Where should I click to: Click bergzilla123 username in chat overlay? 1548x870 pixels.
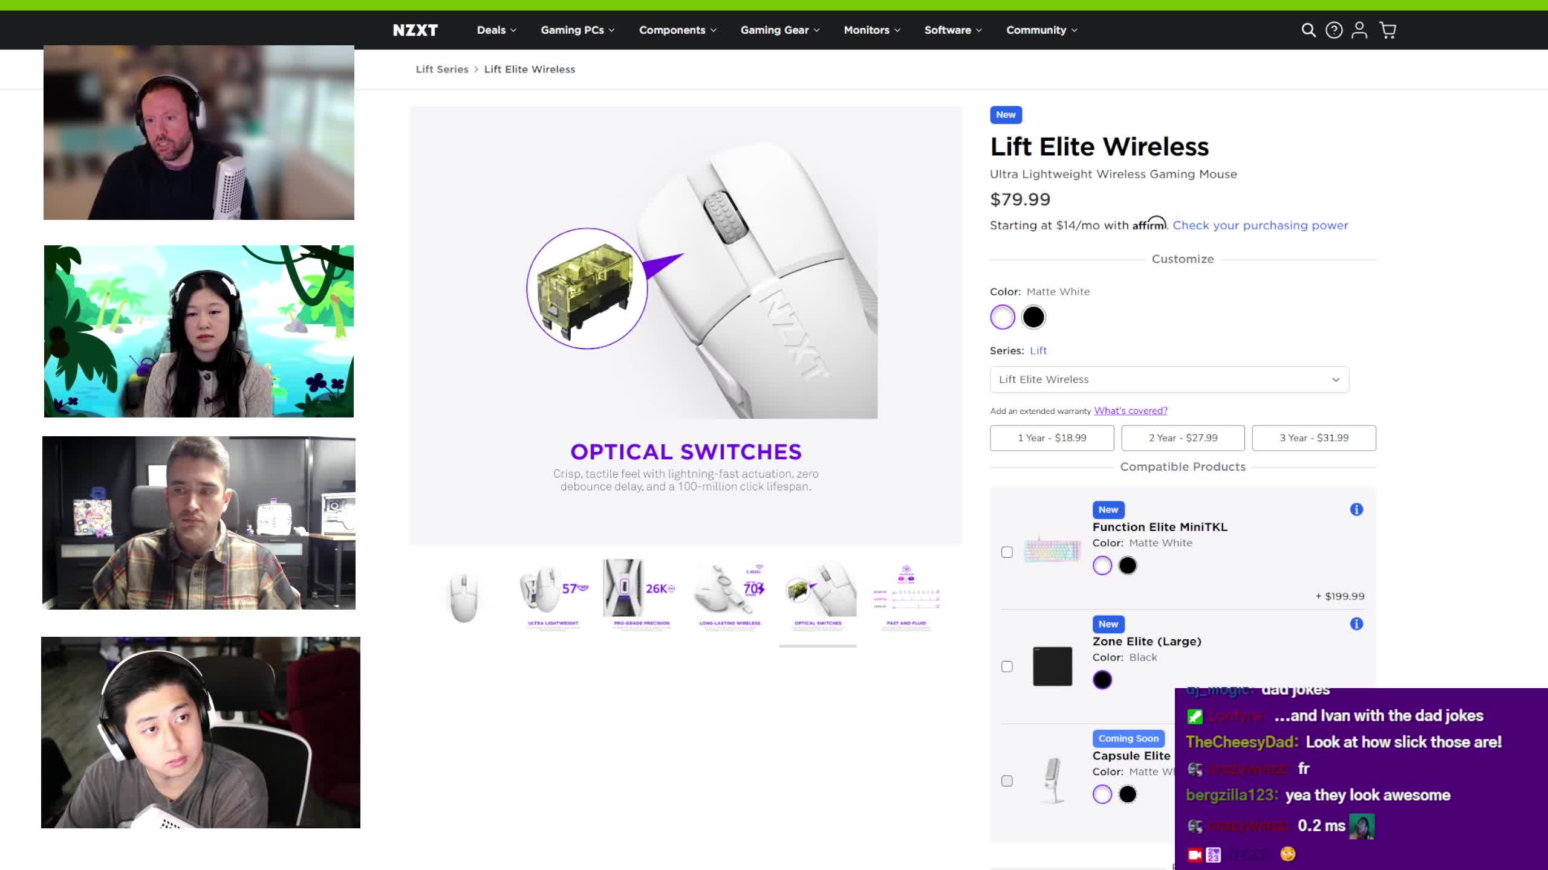click(x=1232, y=795)
